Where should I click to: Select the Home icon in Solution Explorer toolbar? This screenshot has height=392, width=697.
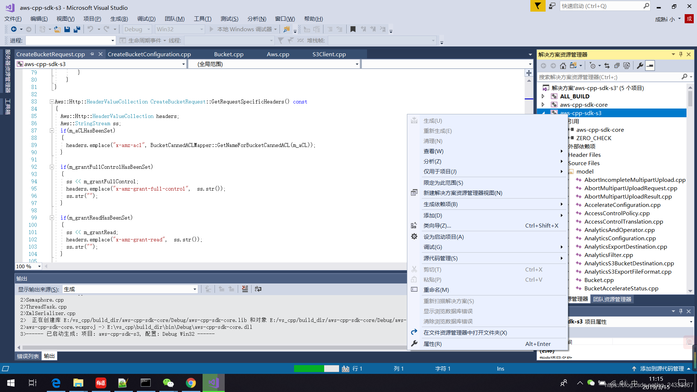coord(563,65)
